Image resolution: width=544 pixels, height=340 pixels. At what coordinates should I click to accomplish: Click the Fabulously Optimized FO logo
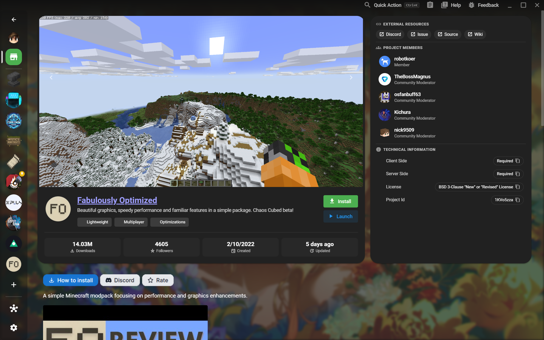tap(58, 209)
